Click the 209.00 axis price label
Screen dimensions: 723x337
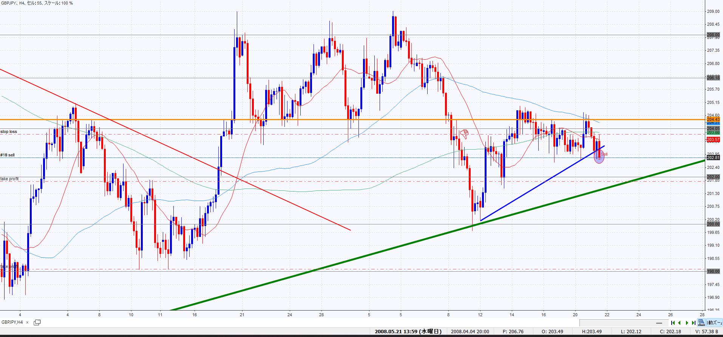pos(713,11)
